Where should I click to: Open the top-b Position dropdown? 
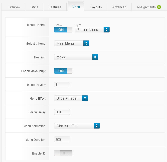pyautogui.click(x=76, y=57)
